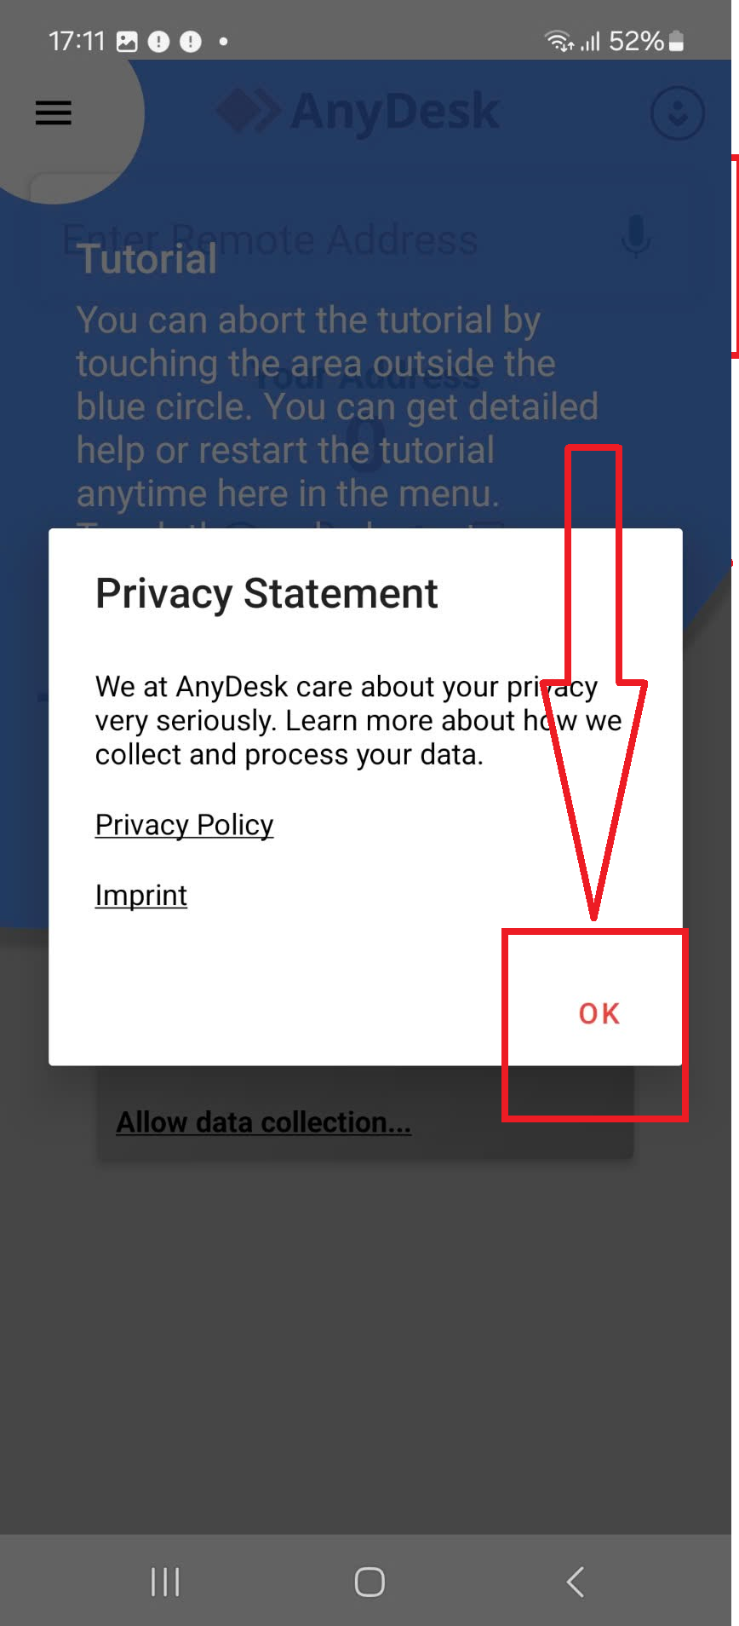
Task: Tap the 17:11 clock in status bar
Action: 76,41
